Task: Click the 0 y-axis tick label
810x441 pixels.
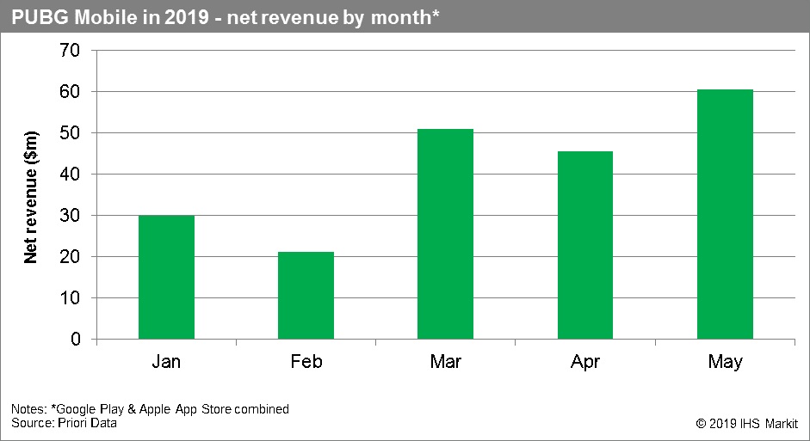Action: pos(75,340)
